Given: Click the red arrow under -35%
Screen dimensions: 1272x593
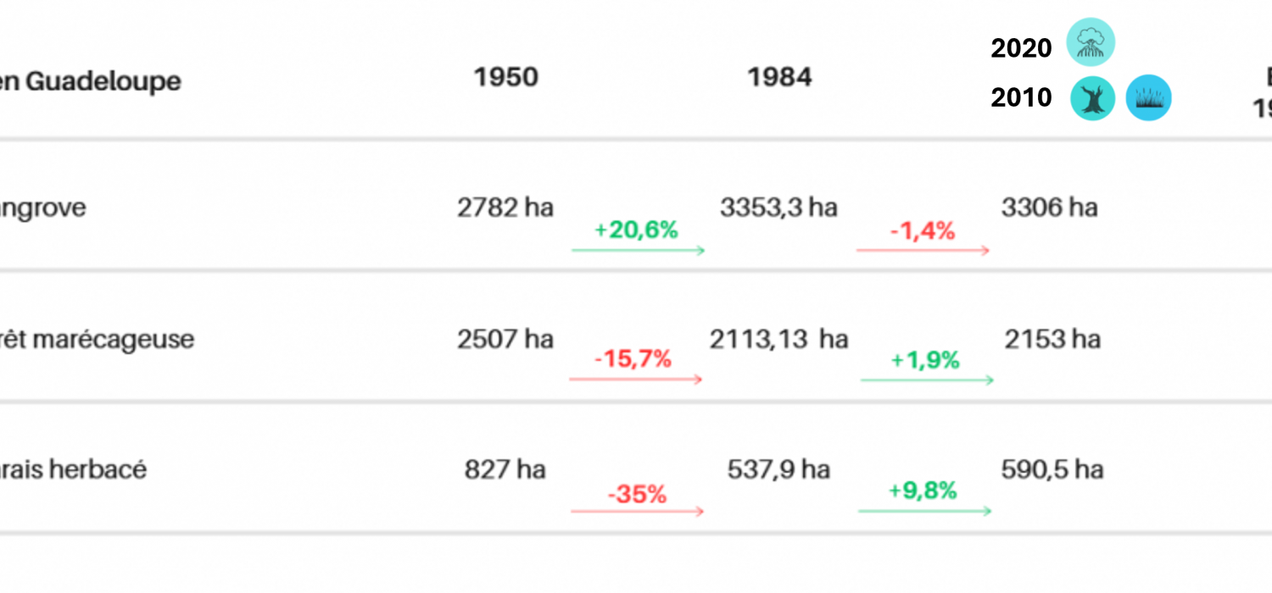Looking at the screenshot, I should tap(637, 512).
